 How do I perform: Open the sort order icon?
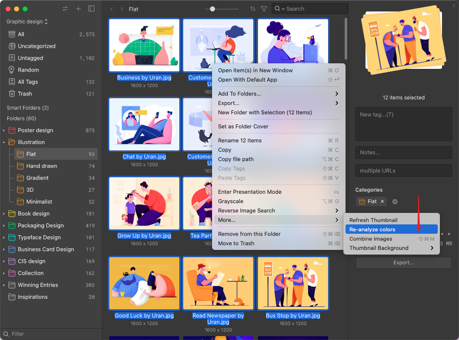(252, 9)
